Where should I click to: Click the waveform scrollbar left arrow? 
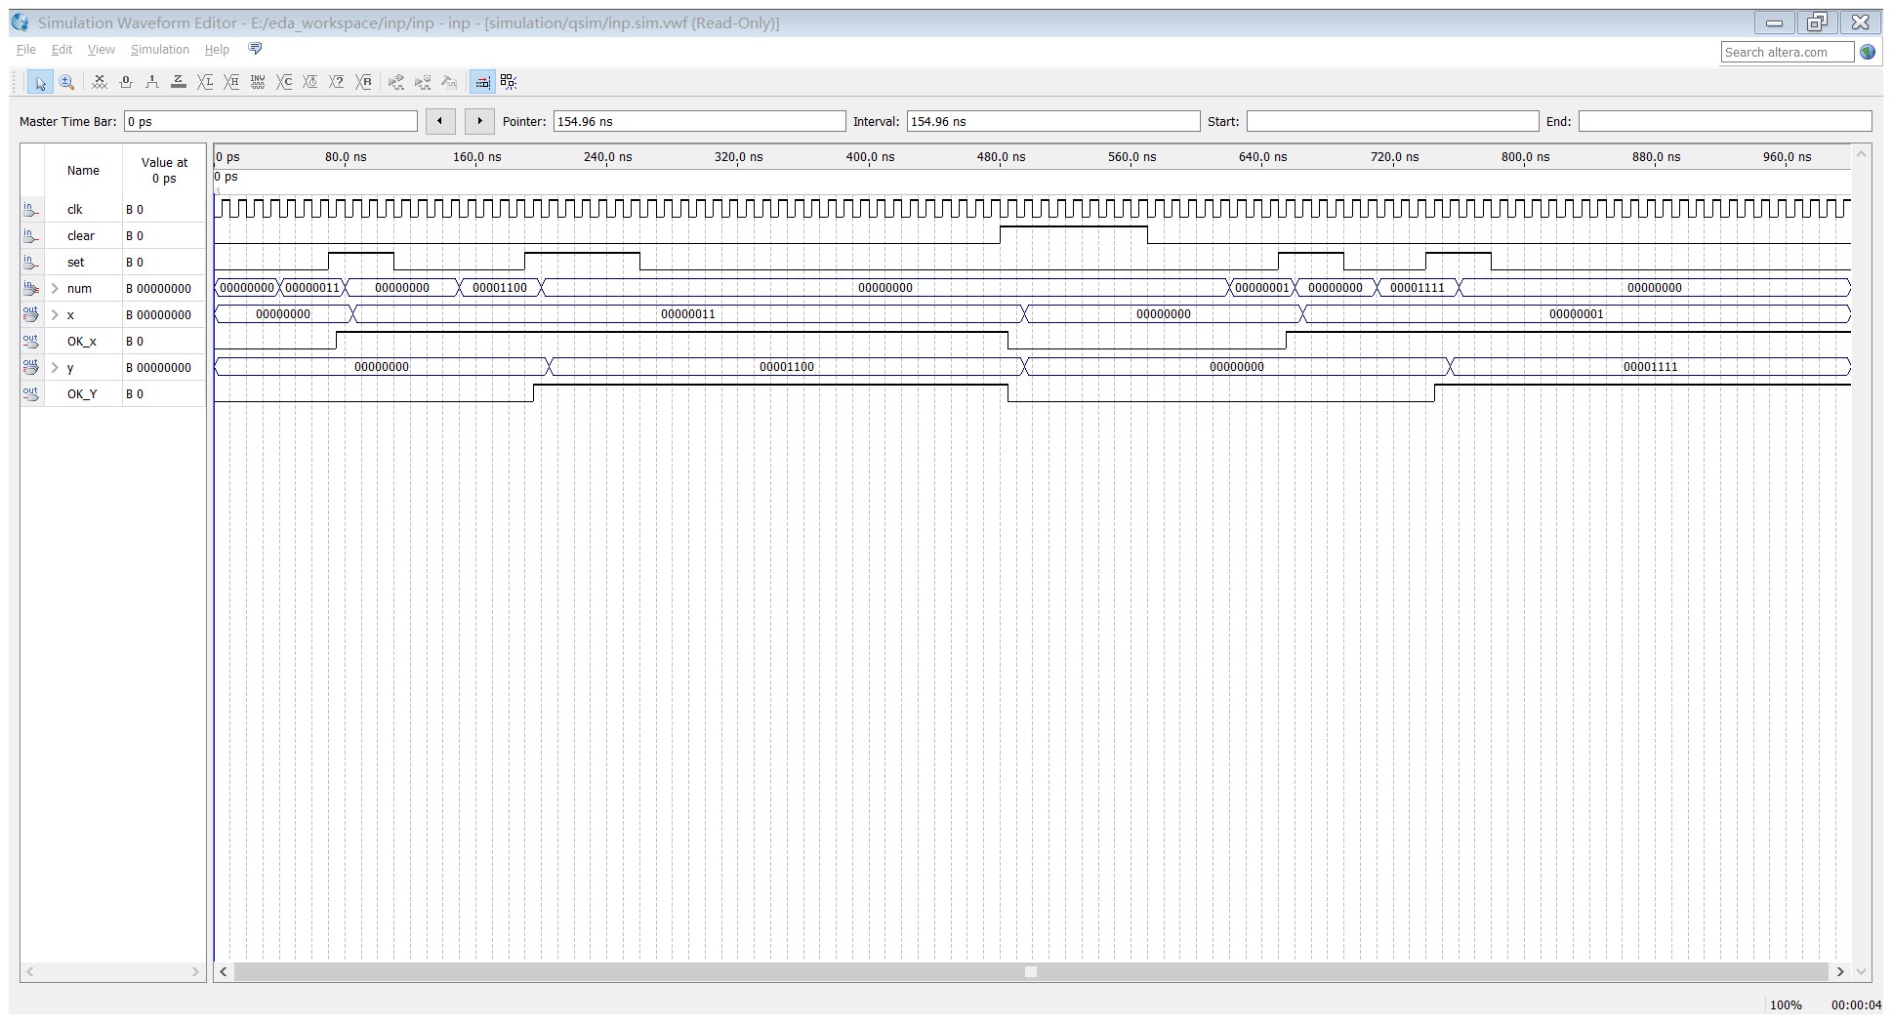point(225,972)
